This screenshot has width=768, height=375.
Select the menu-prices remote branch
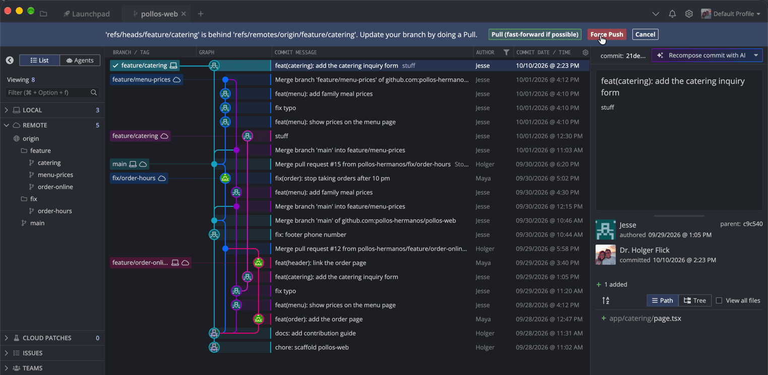point(55,175)
